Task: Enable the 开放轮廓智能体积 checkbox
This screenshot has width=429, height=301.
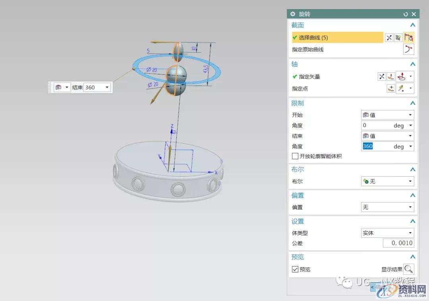Action: 295,156
